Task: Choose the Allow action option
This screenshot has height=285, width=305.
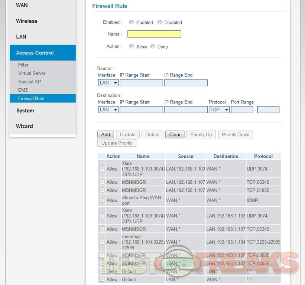Action: [x=132, y=46]
